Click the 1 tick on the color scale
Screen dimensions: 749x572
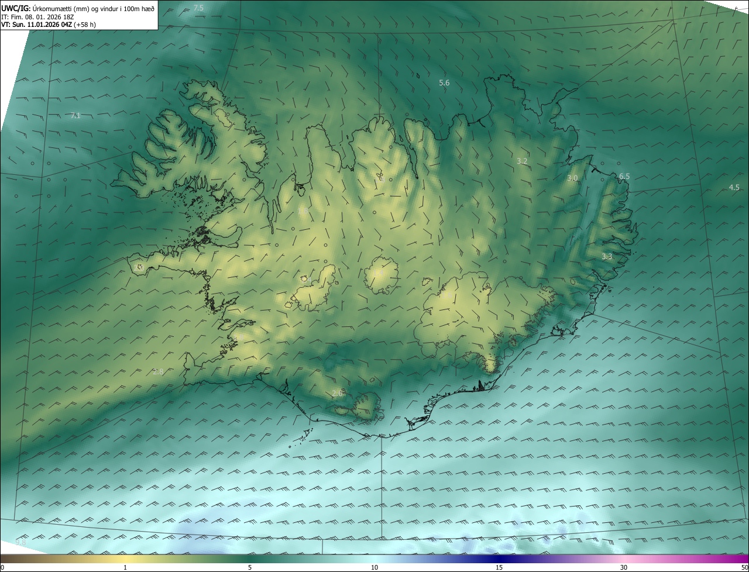[x=125, y=567]
